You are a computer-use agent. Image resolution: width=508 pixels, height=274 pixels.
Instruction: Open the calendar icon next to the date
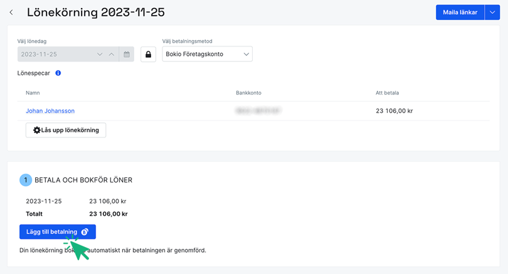(x=127, y=55)
